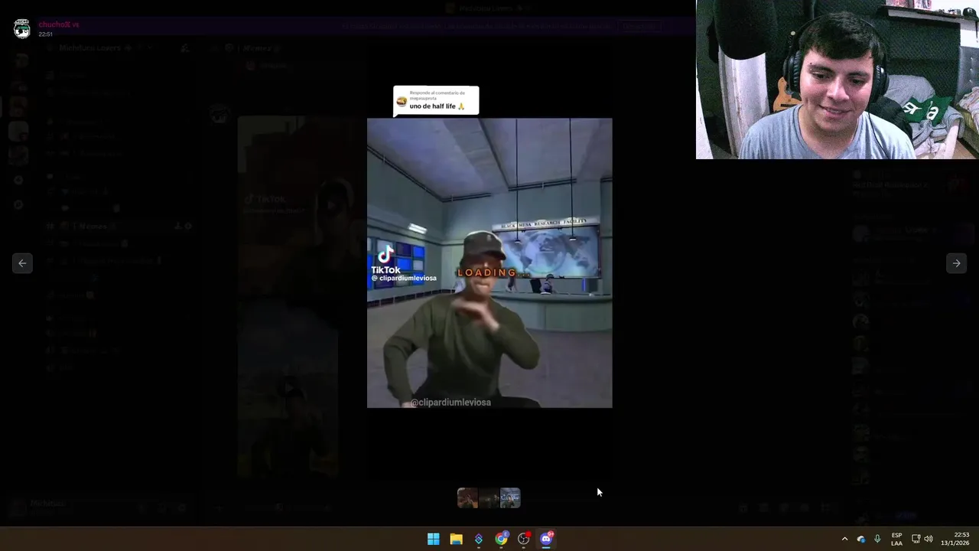Open the clock showing 22:53

click(955, 539)
